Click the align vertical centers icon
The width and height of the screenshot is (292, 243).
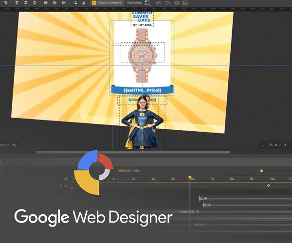(26, 3)
